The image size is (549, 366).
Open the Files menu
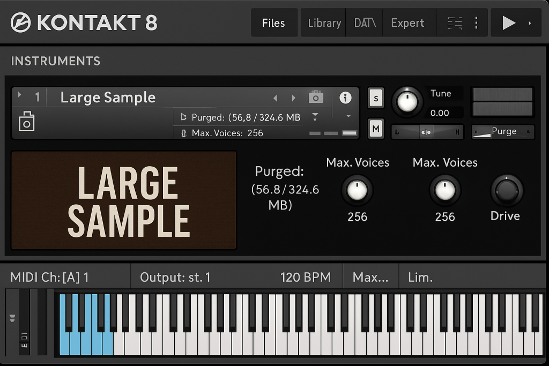273,23
